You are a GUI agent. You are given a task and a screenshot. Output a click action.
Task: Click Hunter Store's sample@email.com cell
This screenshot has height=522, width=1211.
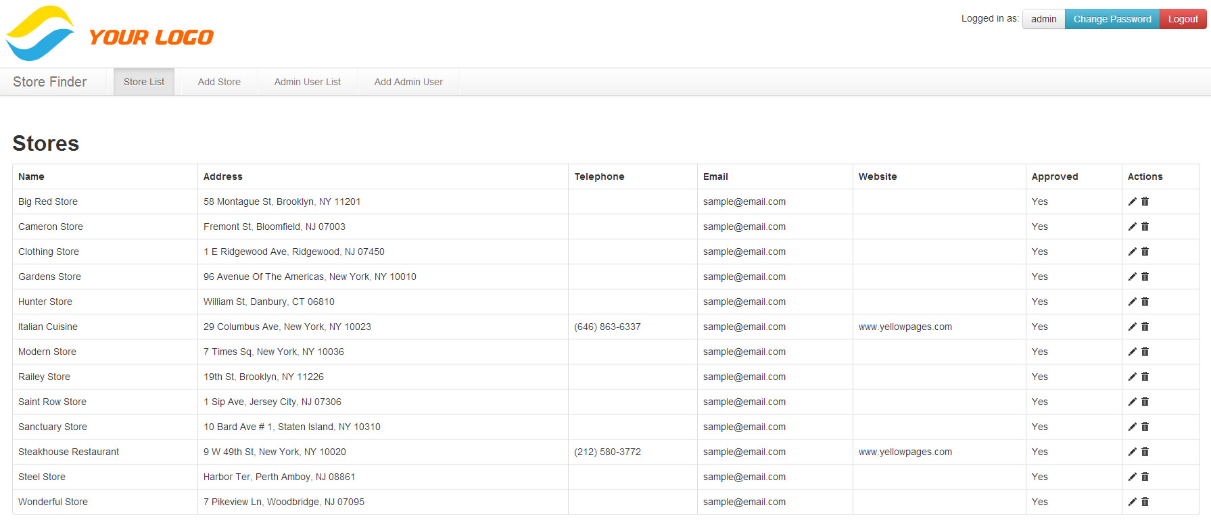(775, 302)
